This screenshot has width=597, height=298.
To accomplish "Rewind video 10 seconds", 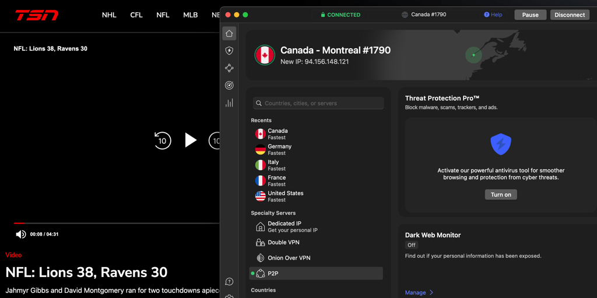I will pos(162,140).
